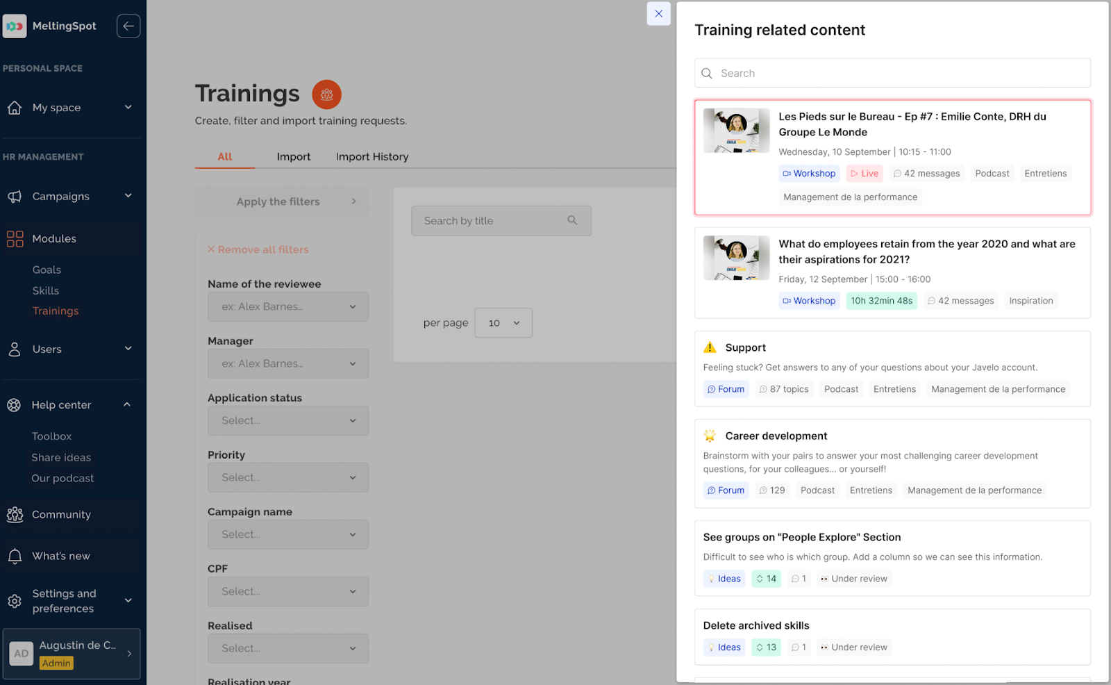Close the Training related content panel
Screen dimensions: 1111x685
tap(658, 14)
